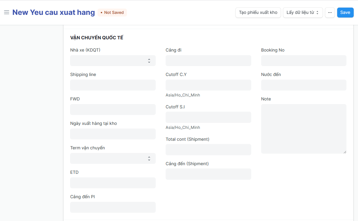Click the Save button
This screenshot has width=358, height=221.
[x=345, y=13]
